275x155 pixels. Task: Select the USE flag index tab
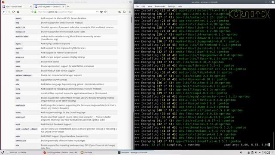tap(49, 6)
